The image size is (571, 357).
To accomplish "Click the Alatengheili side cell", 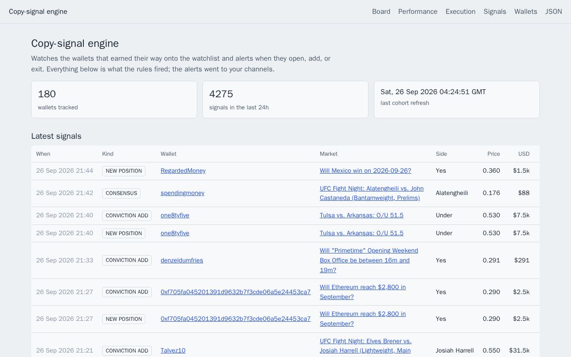I will coord(452,193).
